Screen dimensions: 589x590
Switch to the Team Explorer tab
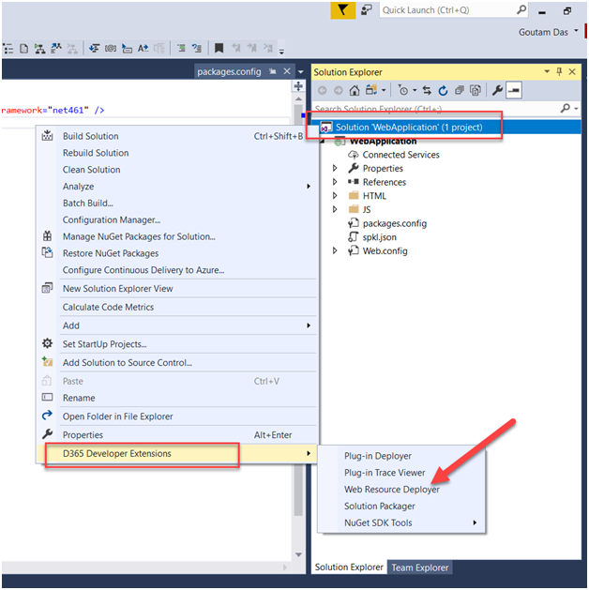pos(420,567)
